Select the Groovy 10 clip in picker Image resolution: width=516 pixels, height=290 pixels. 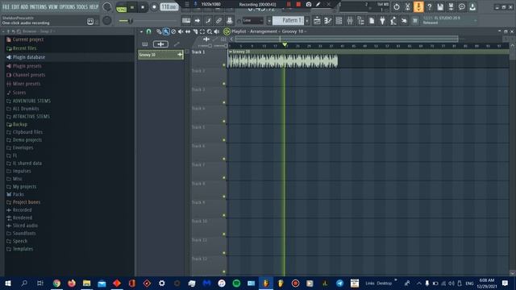tap(160, 55)
